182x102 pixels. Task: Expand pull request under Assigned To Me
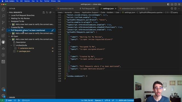(10, 24)
